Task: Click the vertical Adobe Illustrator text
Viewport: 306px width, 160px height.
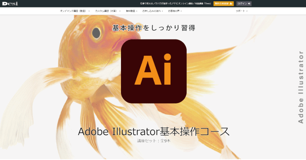Action: point(301,87)
